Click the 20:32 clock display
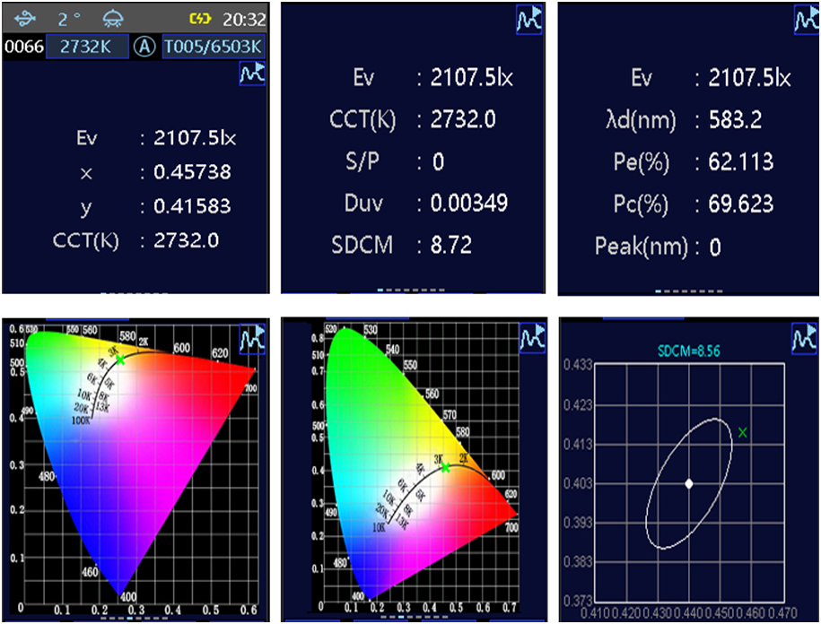The image size is (821, 624). pyautogui.click(x=244, y=20)
